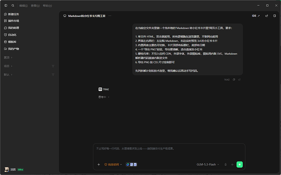Open the 查看(V) menu
The image size is (281, 175).
tap(35, 6)
